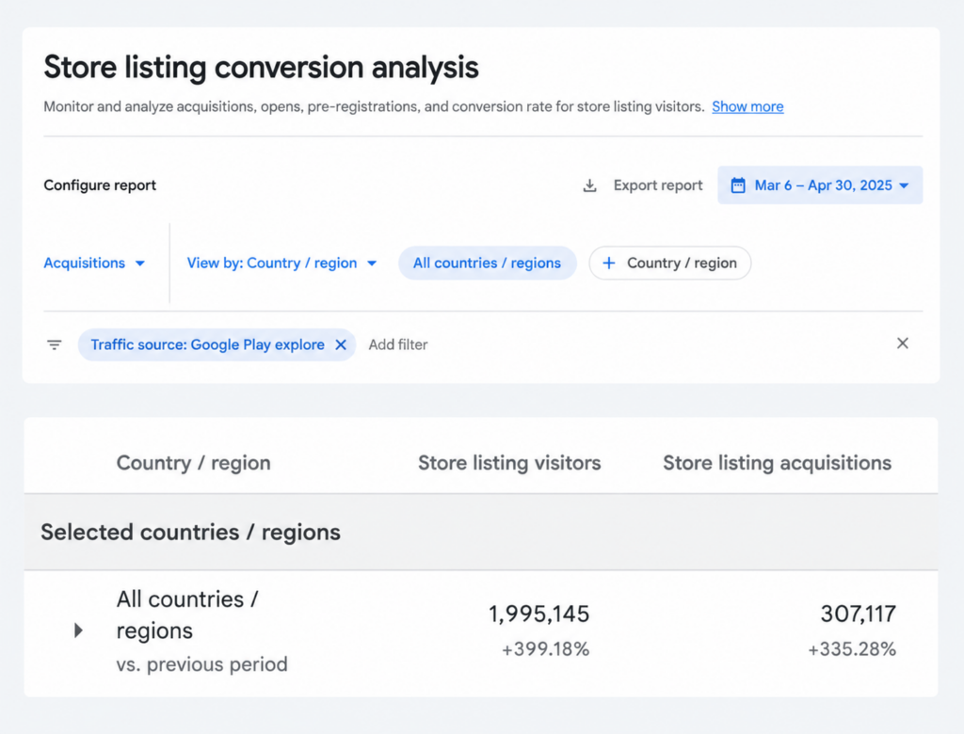Follow the Show more link
The width and height of the screenshot is (964, 734).
(747, 106)
